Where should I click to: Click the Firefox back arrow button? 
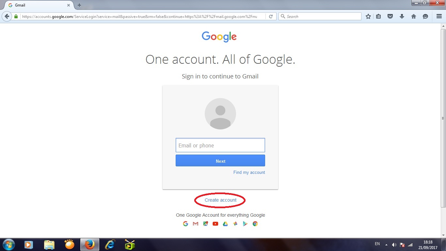point(7,16)
